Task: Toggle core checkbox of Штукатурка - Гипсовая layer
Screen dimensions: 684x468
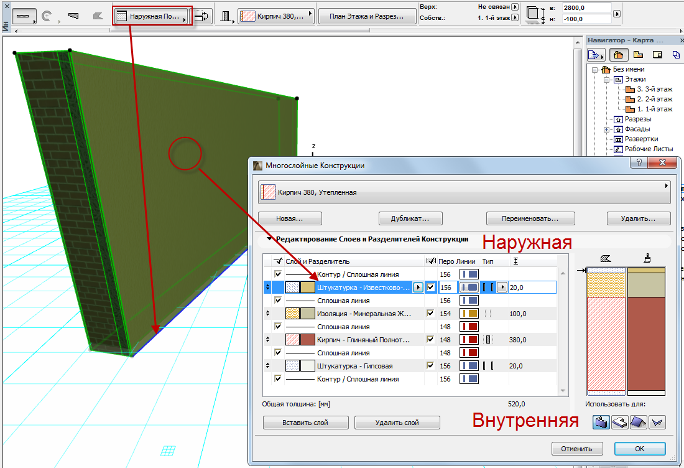Action: [x=430, y=365]
